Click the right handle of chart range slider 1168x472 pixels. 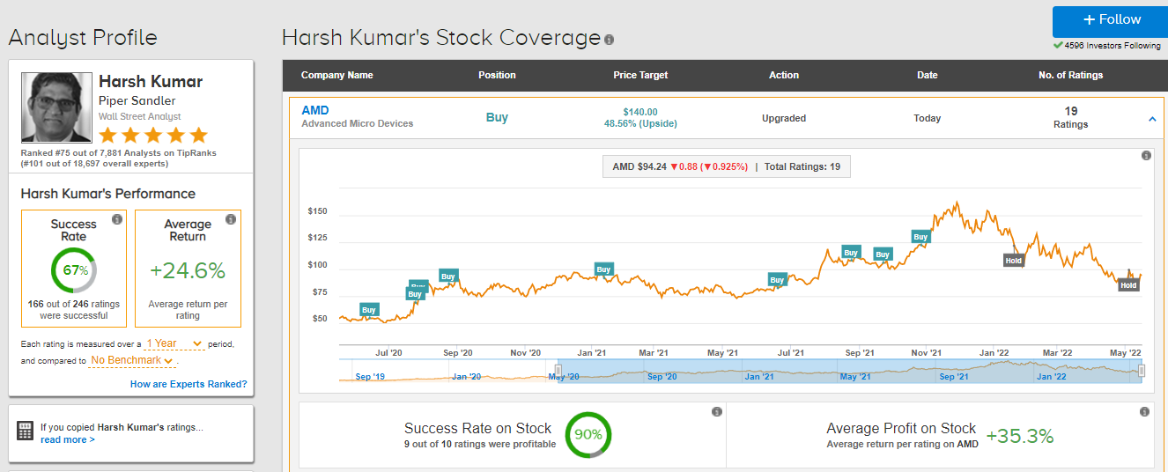point(1142,372)
